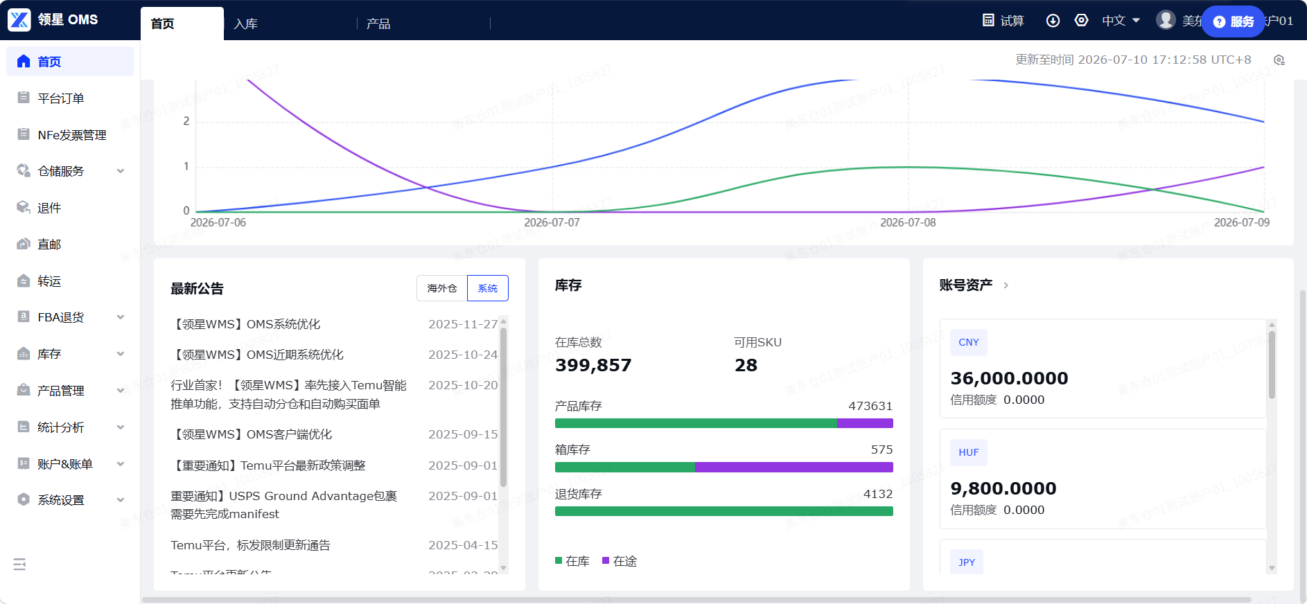The height and width of the screenshot is (604, 1307).
Task: Click the refresh icon beside update time
Action: (x=1279, y=60)
